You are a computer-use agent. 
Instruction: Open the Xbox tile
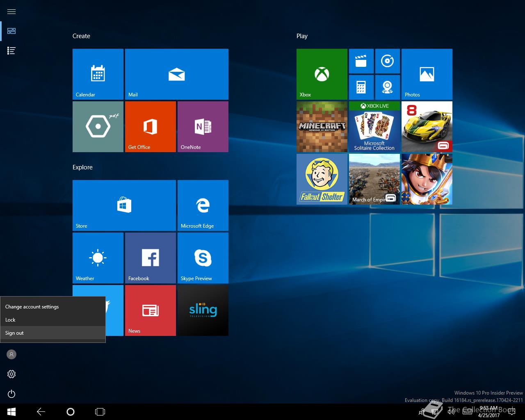pyautogui.click(x=322, y=74)
